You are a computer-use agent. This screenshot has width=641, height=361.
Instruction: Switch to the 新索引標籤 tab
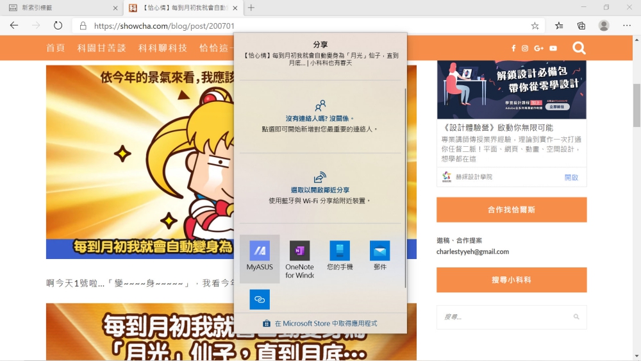(62, 8)
